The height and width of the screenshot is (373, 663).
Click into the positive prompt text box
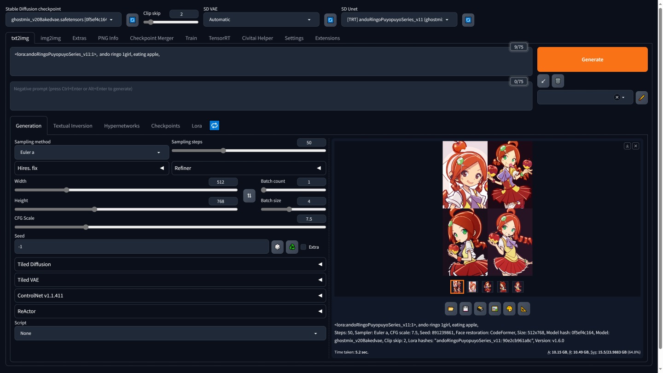[271, 61]
